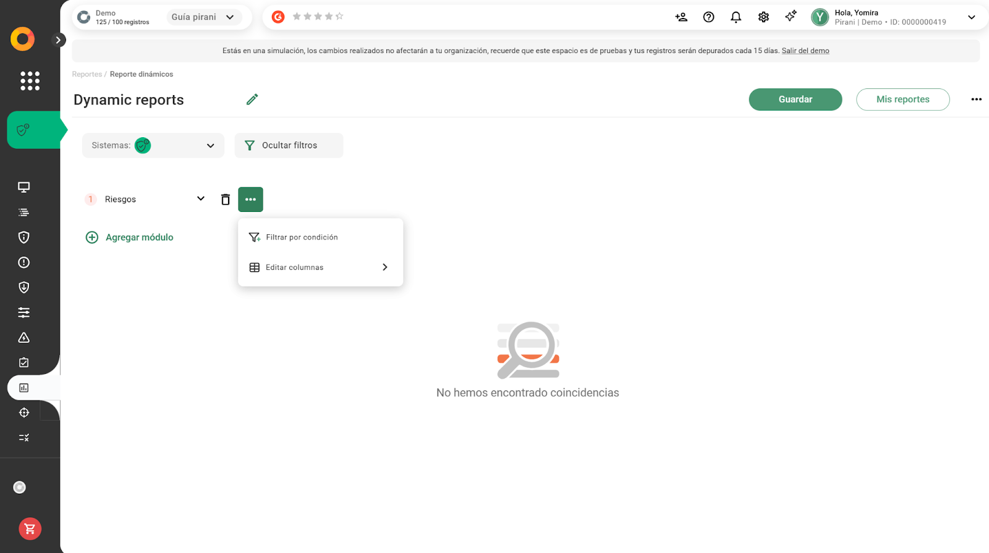The image size is (989, 553).
Task: Click the help question mark icon
Action: pyautogui.click(x=708, y=17)
